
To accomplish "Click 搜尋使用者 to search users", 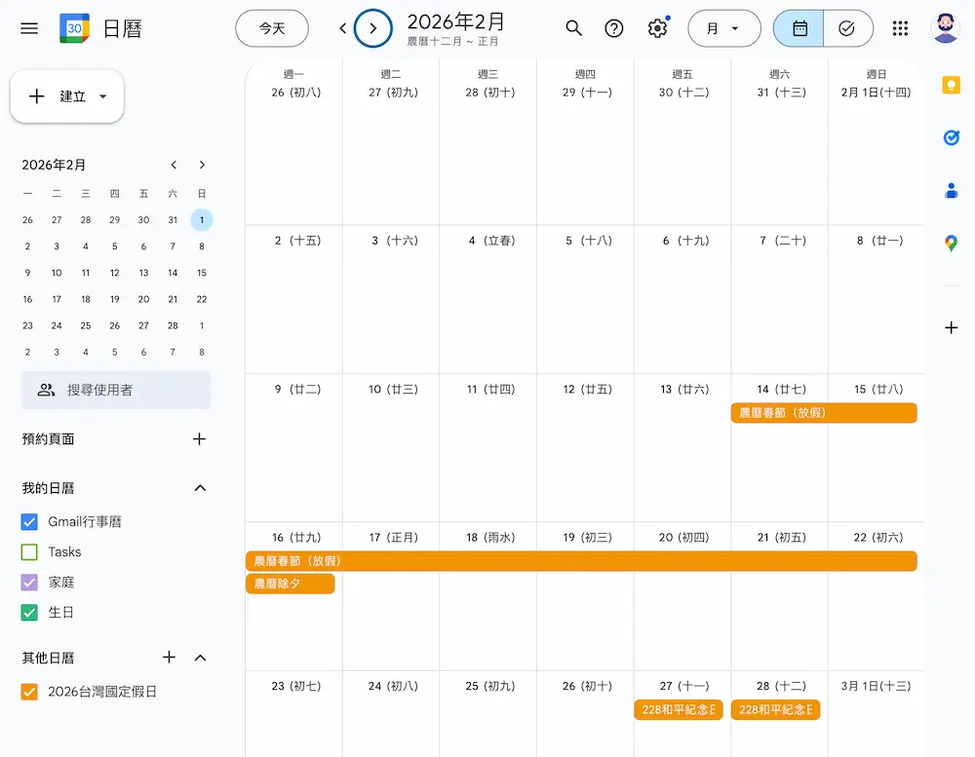I will [x=115, y=390].
